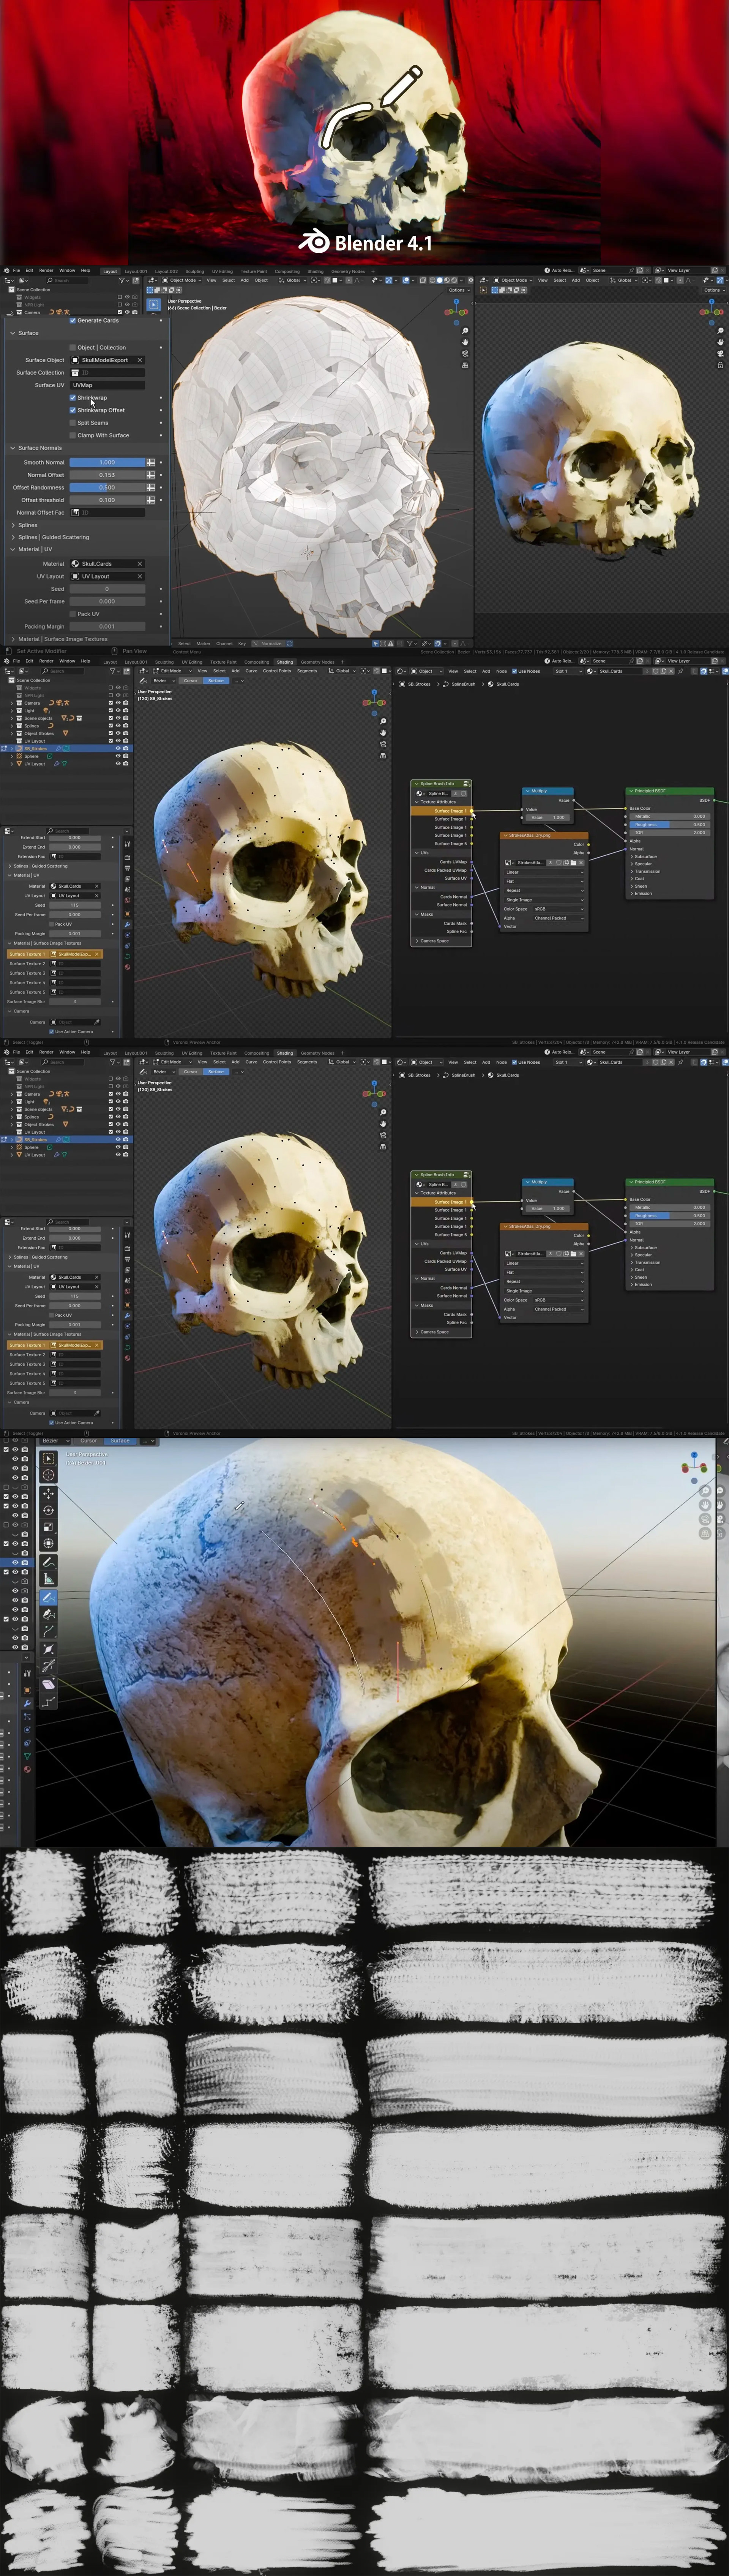Enable the Split Seams checkbox
Image resolution: width=729 pixels, height=2576 pixels.
pos(73,422)
